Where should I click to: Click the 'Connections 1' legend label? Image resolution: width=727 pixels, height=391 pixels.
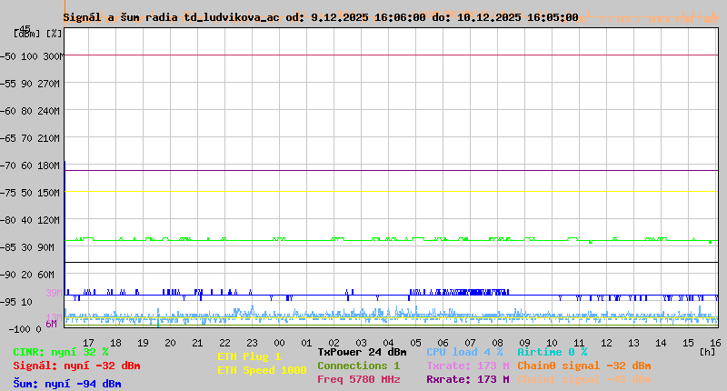pyautogui.click(x=358, y=366)
